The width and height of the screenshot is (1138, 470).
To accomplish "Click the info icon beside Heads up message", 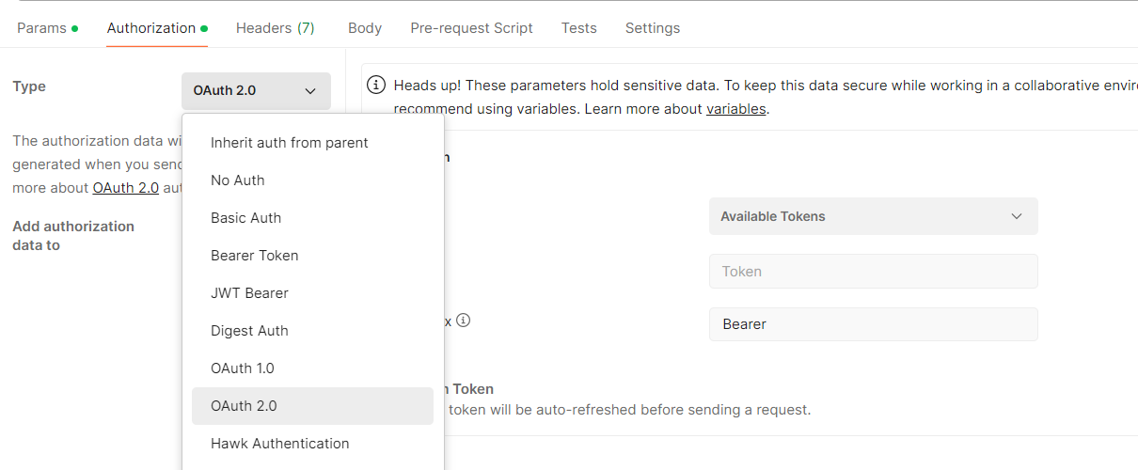I will coord(376,86).
